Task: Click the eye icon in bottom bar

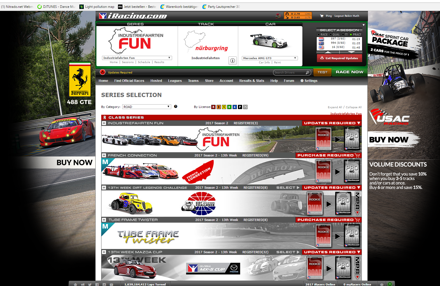Action: pyautogui.click(x=381, y=284)
